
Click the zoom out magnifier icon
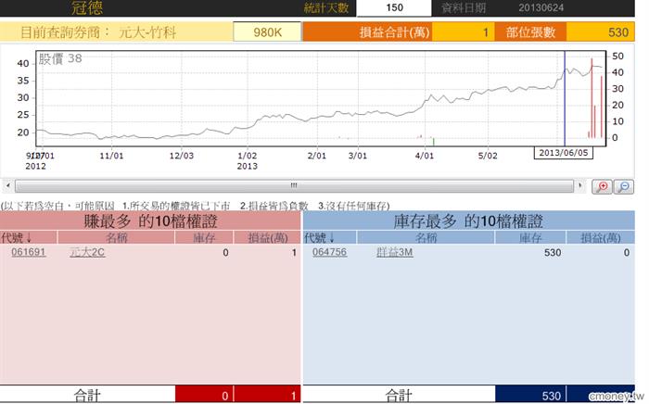point(624,187)
